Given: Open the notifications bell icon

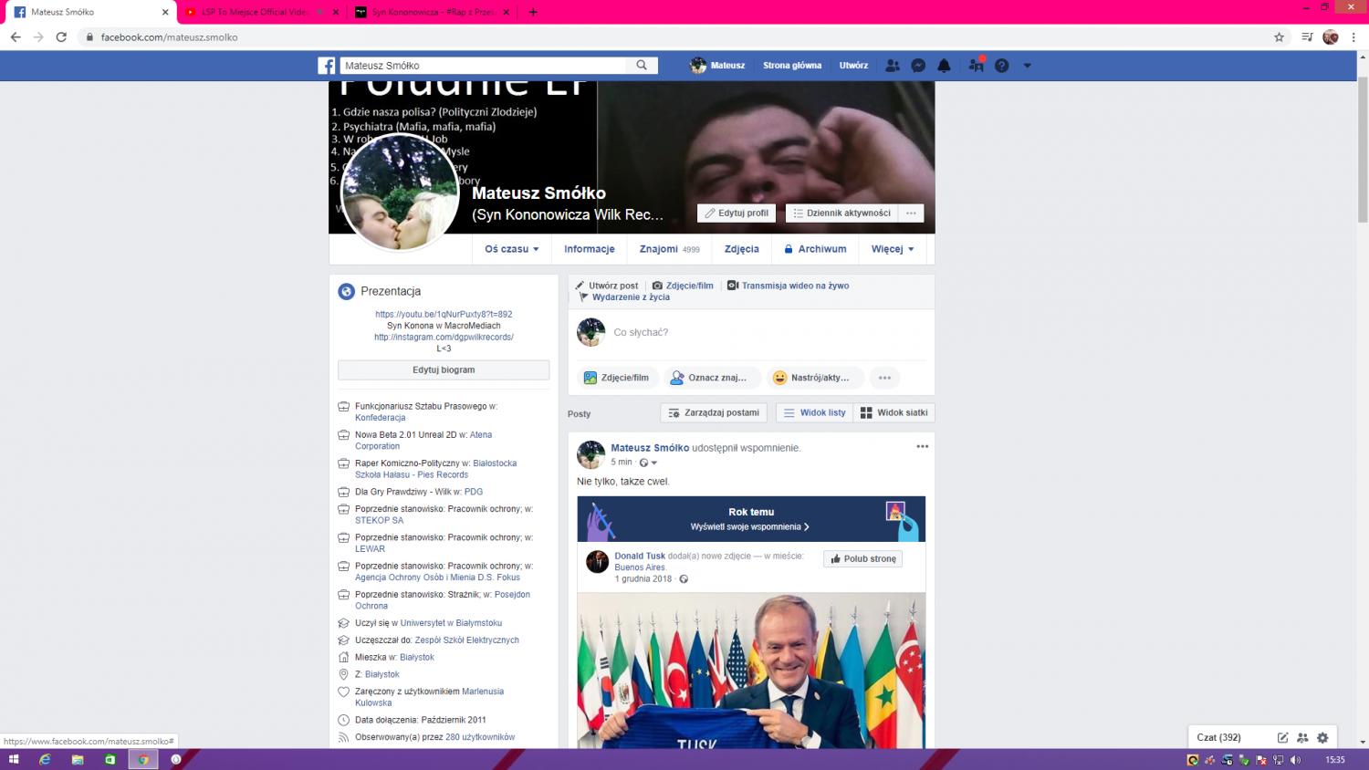Looking at the screenshot, I should [944, 66].
